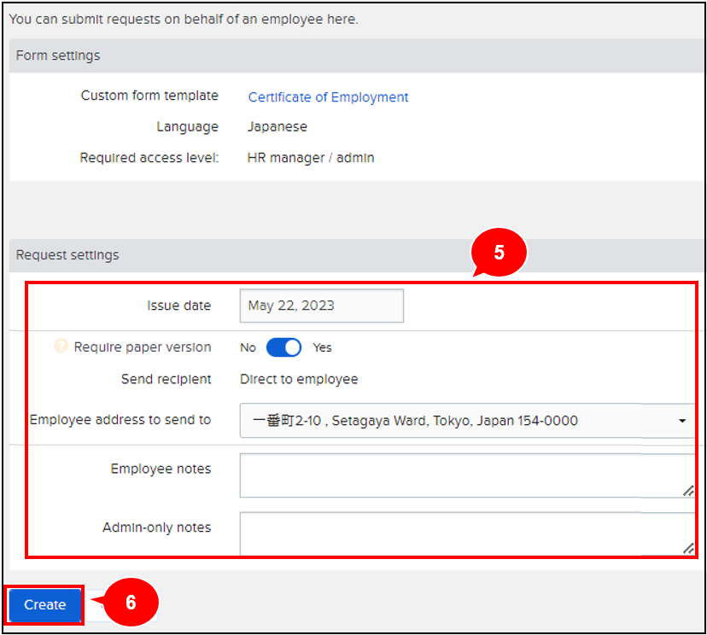Click the "HR manager / admin" access level text
Image resolution: width=707 pixels, height=635 pixels.
click(x=310, y=158)
